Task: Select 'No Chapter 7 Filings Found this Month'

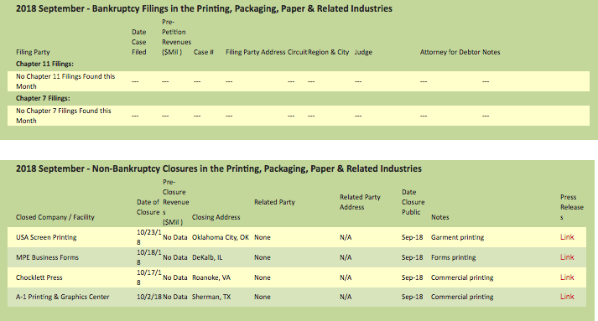Action: 63,116
